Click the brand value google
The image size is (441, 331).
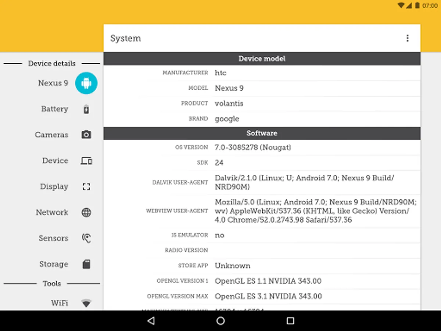227,119
